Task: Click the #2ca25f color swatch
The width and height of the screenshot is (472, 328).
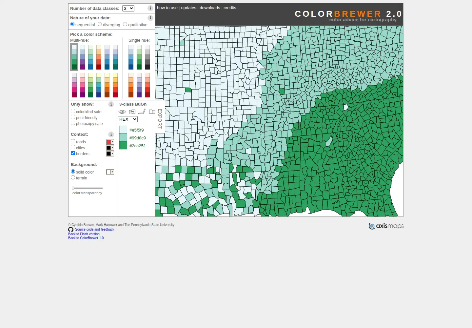Action: click(123, 146)
